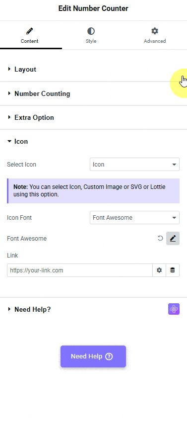Open the Select Icon dropdown
This screenshot has height=439, width=187.
point(134,165)
